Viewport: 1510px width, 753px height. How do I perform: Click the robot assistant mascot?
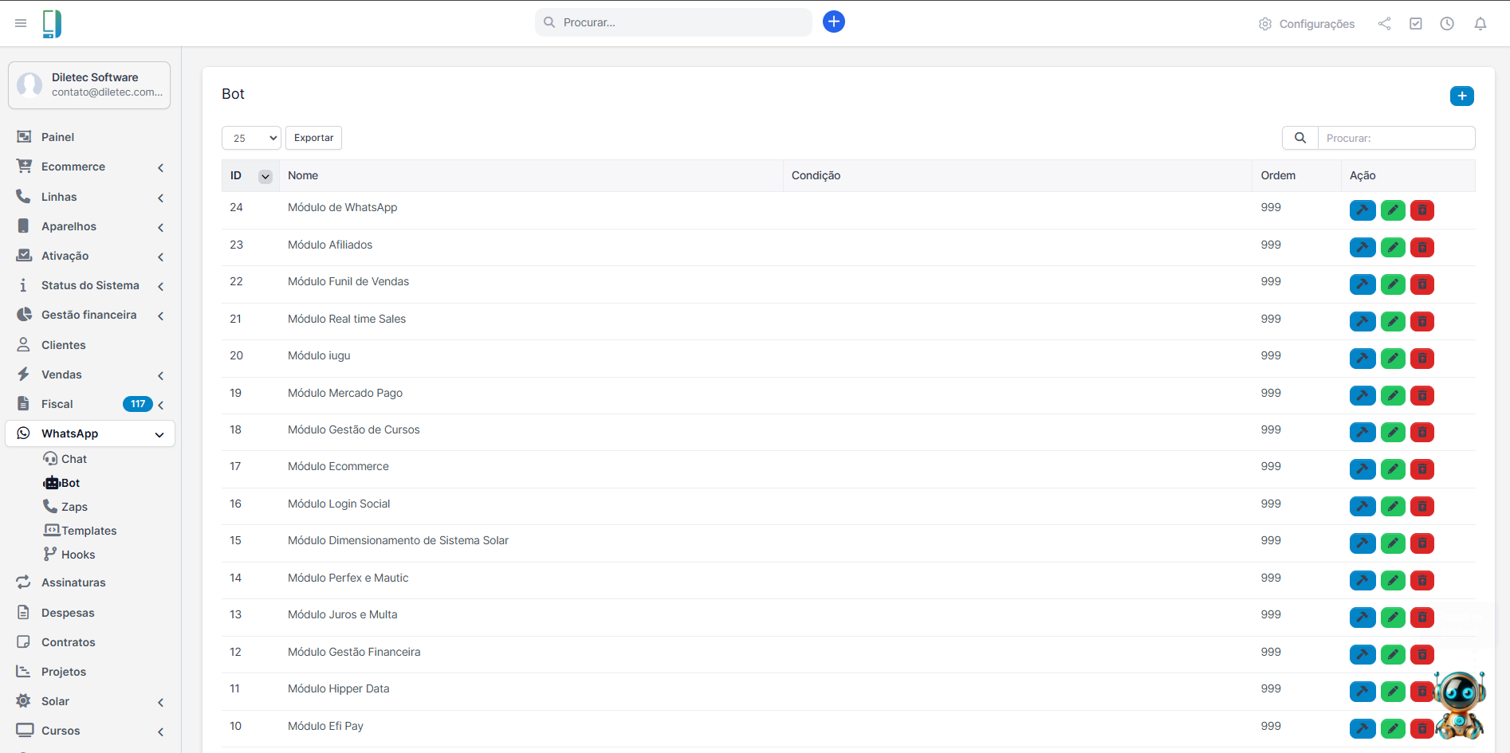tap(1460, 703)
